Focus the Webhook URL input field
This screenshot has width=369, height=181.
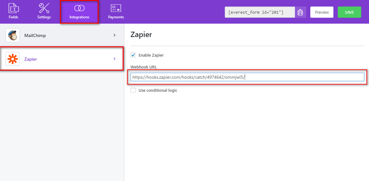tap(247, 77)
